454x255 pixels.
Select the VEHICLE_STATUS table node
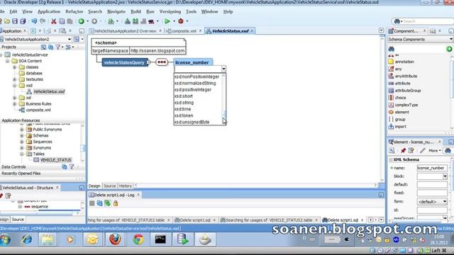click(x=55, y=160)
